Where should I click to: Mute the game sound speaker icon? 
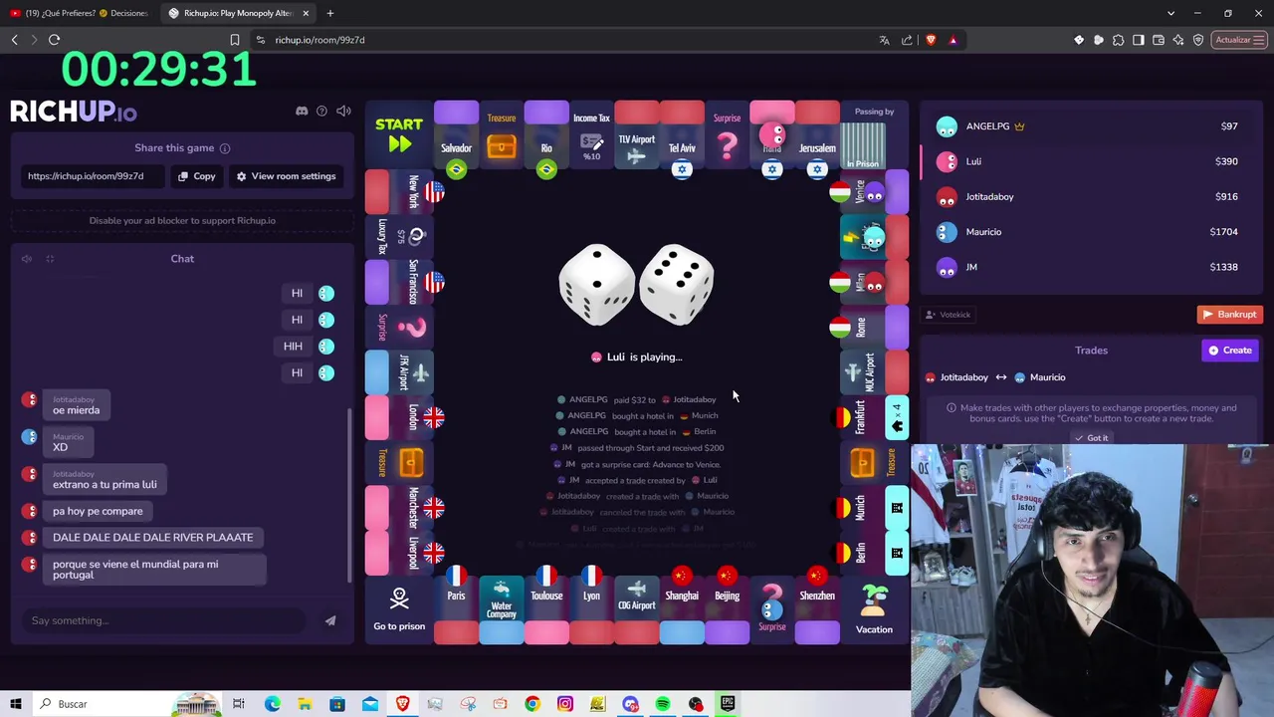(x=343, y=112)
